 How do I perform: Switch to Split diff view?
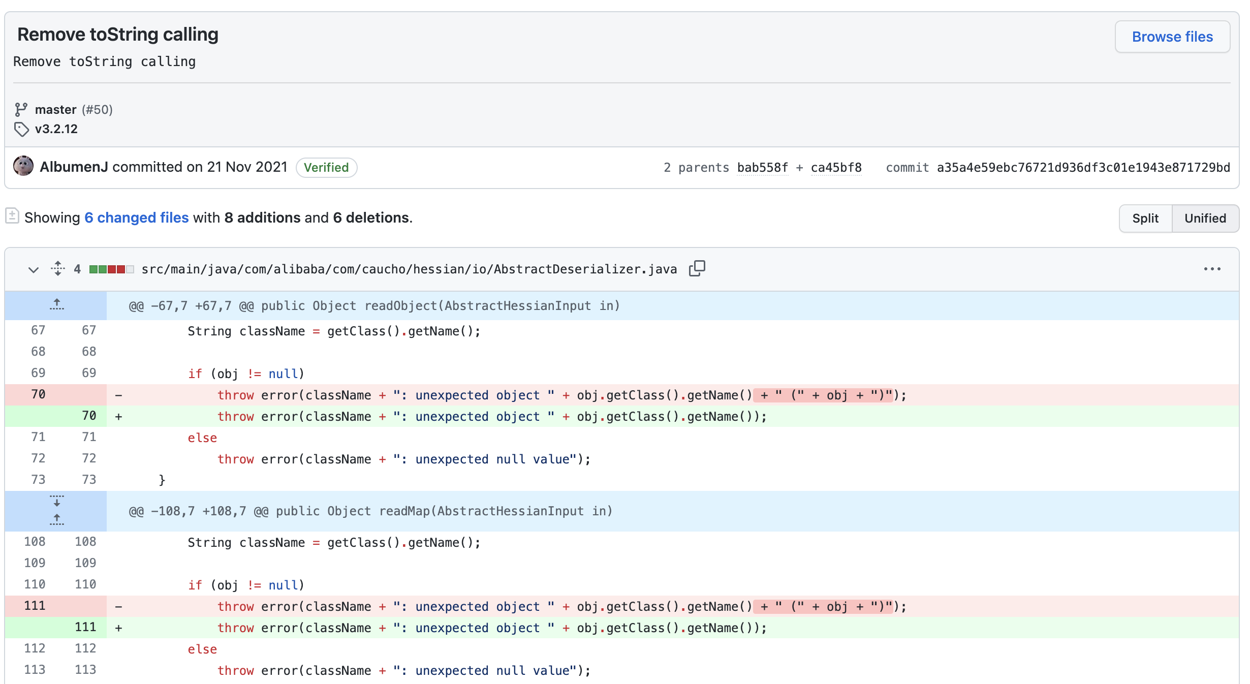coord(1145,219)
